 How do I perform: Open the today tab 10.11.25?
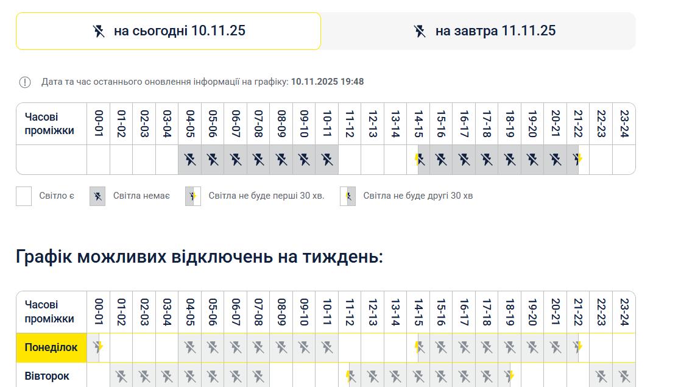click(169, 31)
